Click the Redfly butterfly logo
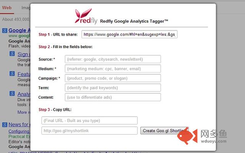This screenshot has height=153, width=245. pyautogui.click(x=86, y=16)
